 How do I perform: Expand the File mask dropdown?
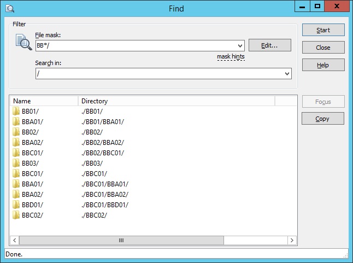click(x=240, y=46)
